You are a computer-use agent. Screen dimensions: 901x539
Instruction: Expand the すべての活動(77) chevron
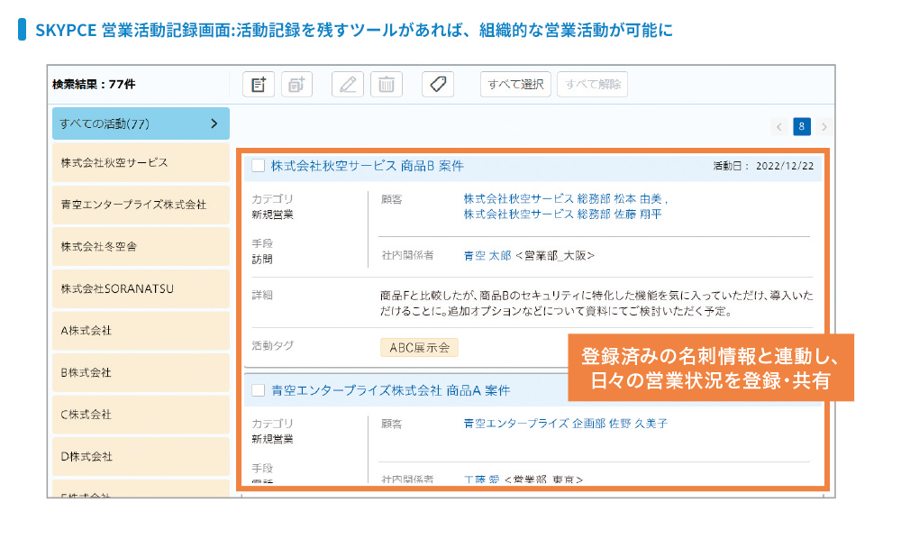tap(214, 123)
